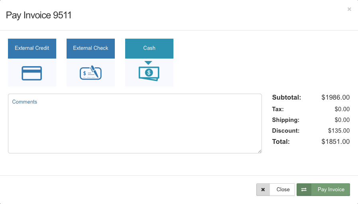Click the Tax value $0.00

(x=342, y=109)
